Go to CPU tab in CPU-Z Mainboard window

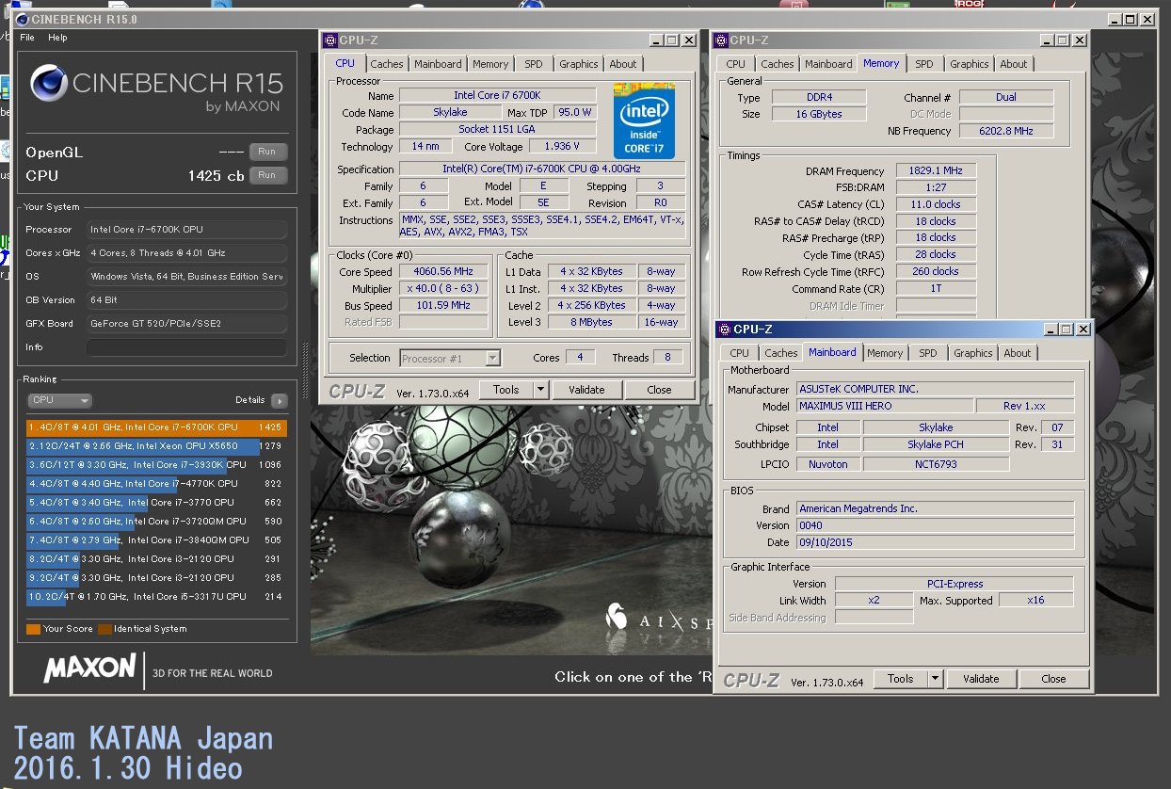740,353
